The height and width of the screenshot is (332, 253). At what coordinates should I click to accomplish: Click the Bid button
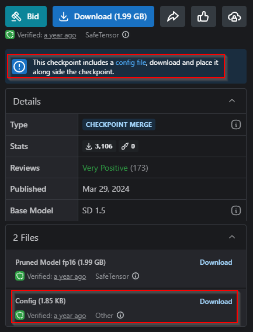pos(26,16)
